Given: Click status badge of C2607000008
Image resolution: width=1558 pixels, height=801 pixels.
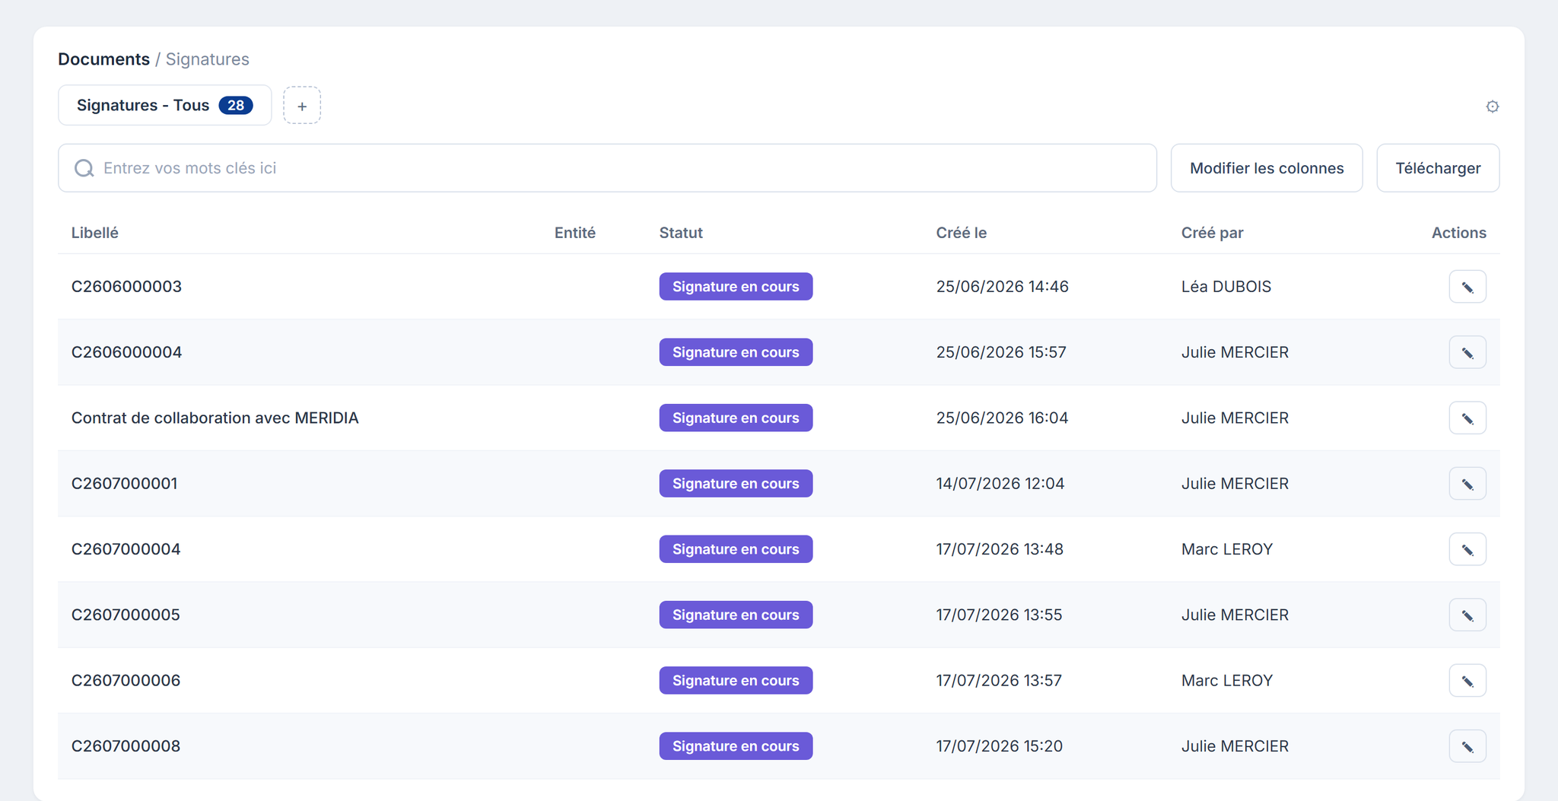Looking at the screenshot, I should click(x=736, y=746).
